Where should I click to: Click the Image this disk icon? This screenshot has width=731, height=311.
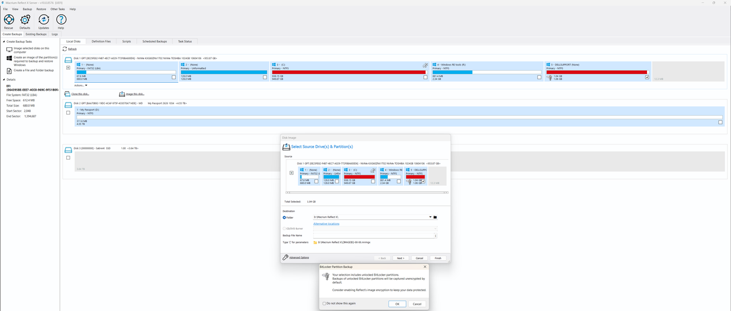click(x=122, y=94)
